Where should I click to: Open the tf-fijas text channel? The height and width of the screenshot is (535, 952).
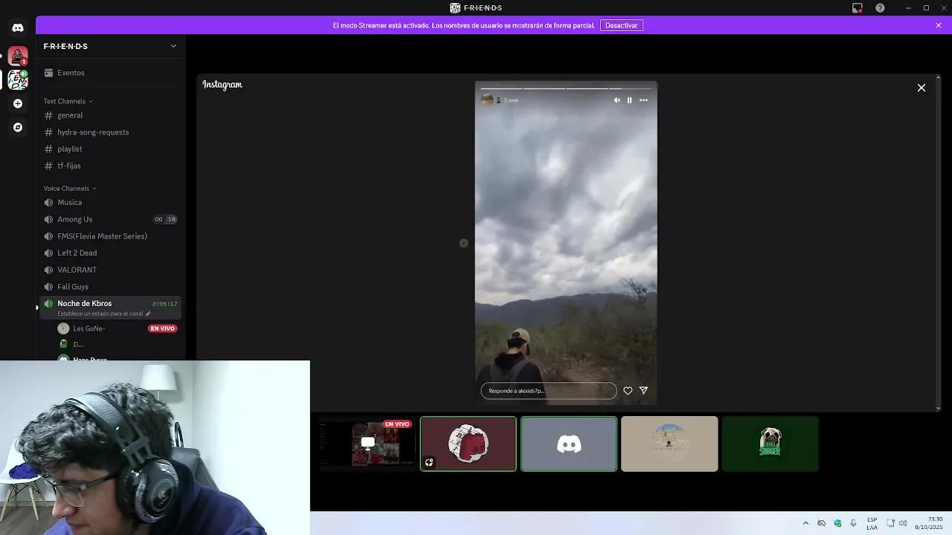pos(110,166)
